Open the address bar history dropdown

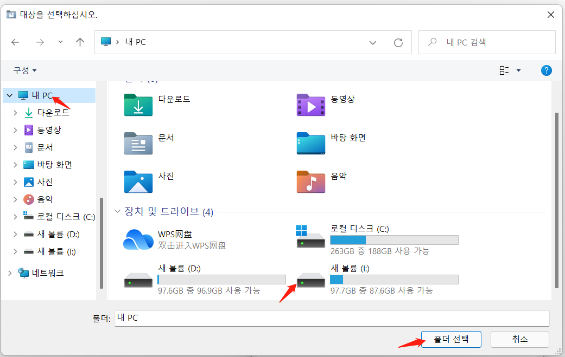click(x=373, y=42)
